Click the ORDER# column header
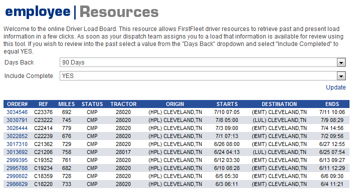The image size is (353, 195). pyautogui.click(x=18, y=104)
